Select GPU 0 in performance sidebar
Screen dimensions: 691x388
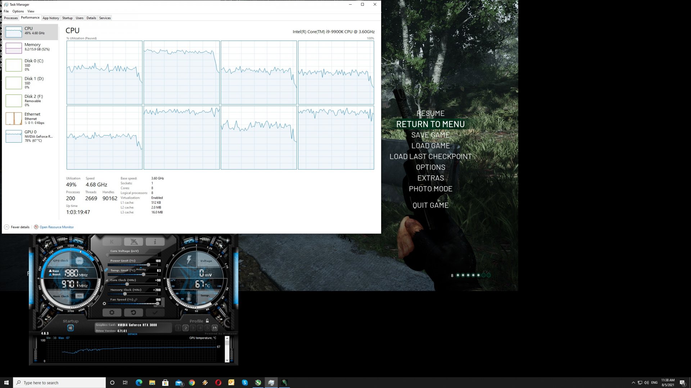[x=31, y=136]
